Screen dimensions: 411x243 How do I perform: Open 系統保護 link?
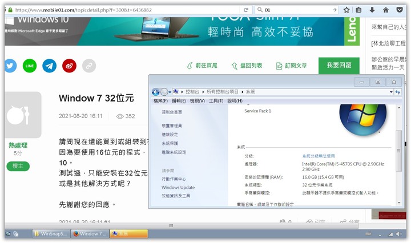(170, 143)
